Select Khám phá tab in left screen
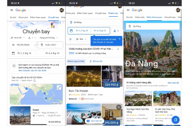 [23, 17]
